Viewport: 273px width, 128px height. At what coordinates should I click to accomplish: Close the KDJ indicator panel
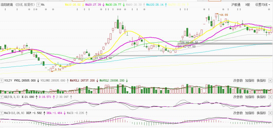tap(270, 97)
